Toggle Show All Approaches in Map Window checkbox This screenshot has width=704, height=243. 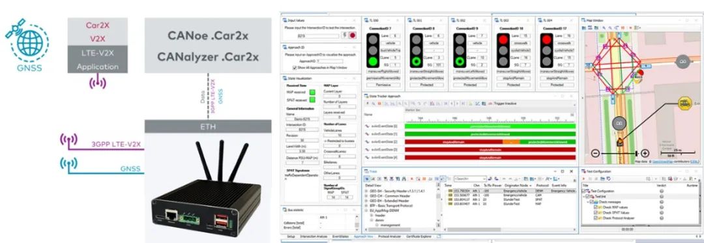tap(295, 67)
